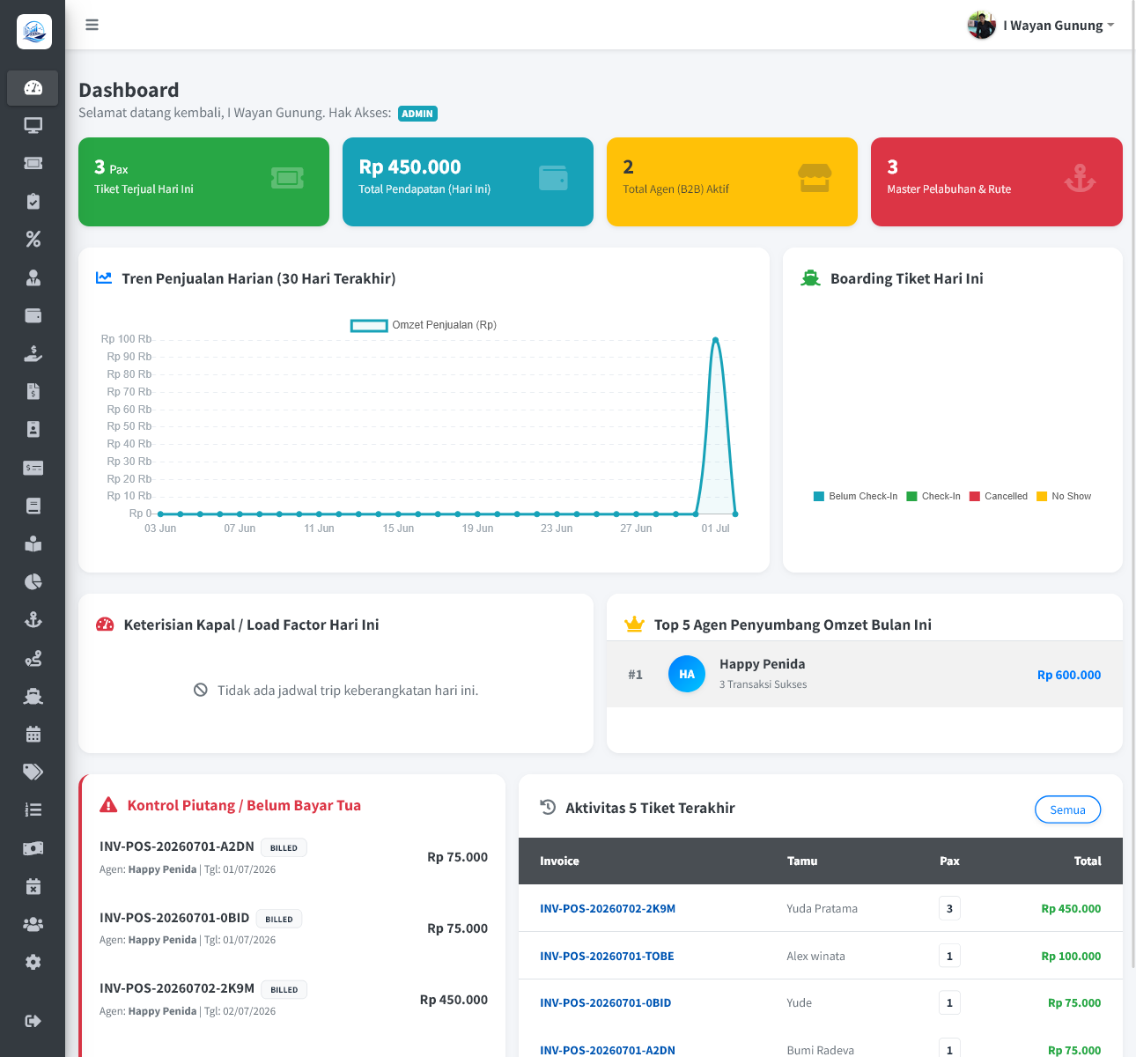Click the Rp 600.000 agent omzet value
This screenshot has width=1136, height=1057.
pyautogui.click(x=1069, y=675)
